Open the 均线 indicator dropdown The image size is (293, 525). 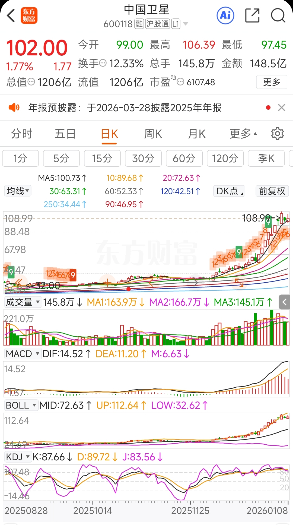pyautogui.click(x=18, y=191)
